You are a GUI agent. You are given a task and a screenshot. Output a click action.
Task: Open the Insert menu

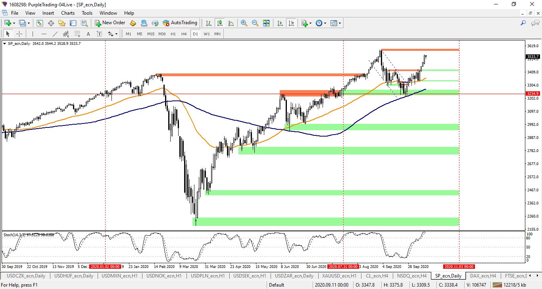coord(48,13)
